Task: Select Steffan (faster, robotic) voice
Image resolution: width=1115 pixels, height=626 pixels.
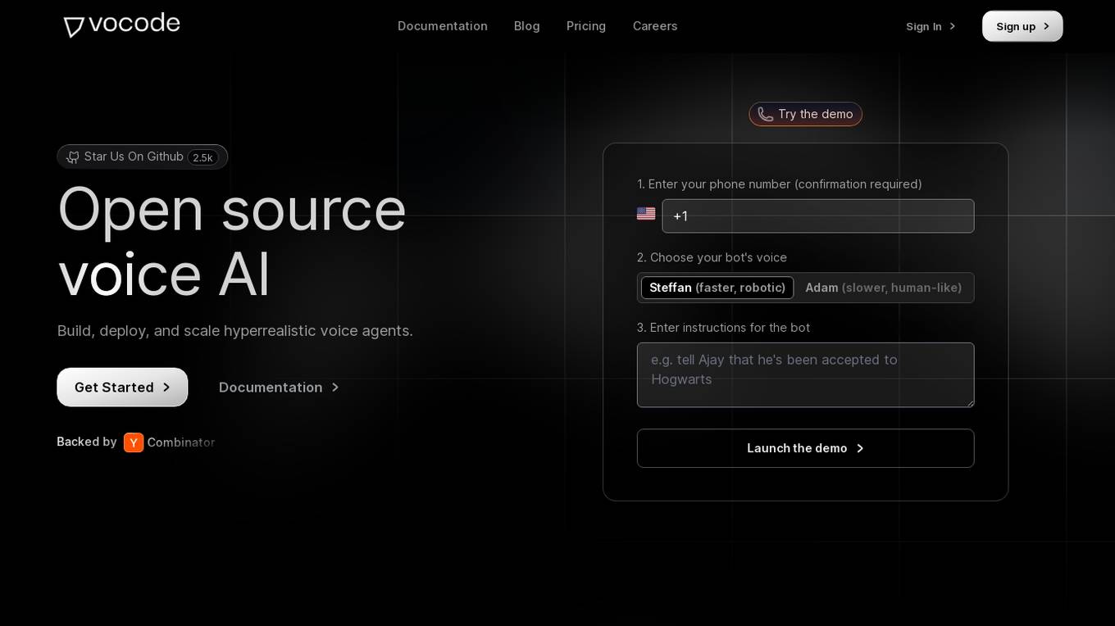Action: coord(717,288)
